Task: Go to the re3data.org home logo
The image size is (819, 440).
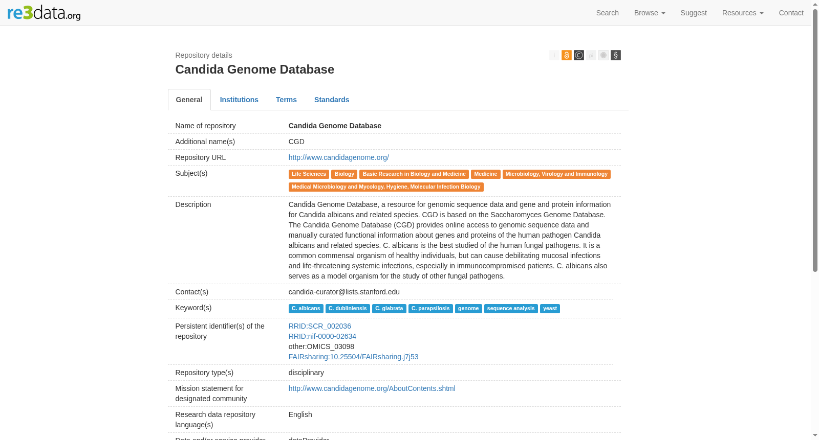Action: 44,13
